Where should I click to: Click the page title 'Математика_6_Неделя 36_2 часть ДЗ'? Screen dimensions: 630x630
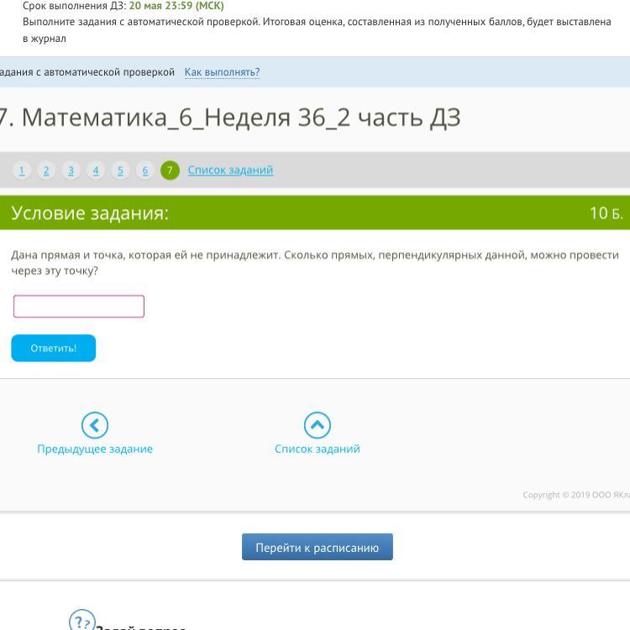pyautogui.click(x=240, y=118)
